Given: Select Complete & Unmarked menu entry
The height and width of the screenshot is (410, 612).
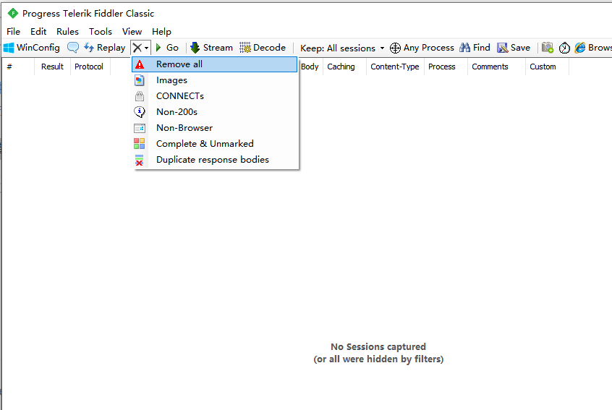Looking at the screenshot, I should click(x=215, y=144).
